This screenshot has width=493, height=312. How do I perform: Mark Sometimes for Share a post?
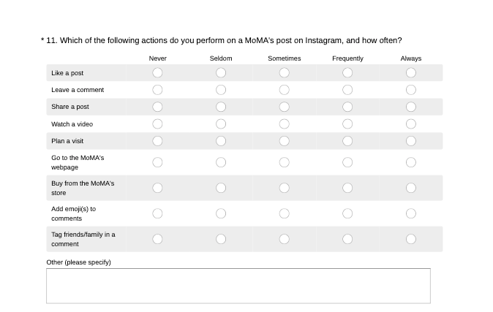(x=285, y=107)
